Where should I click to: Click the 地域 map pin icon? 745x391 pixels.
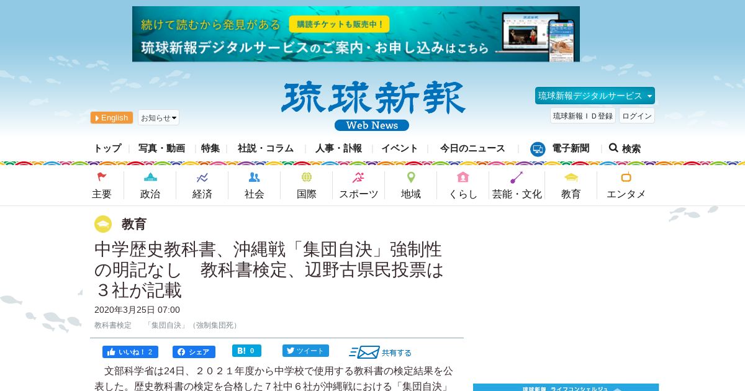pyautogui.click(x=411, y=178)
